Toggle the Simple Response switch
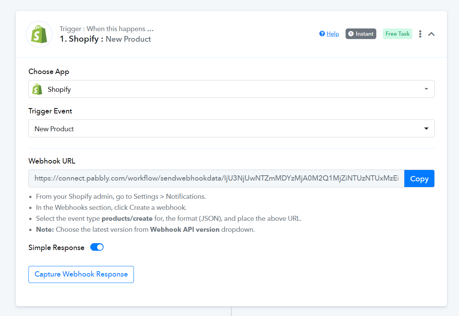Viewport: 459px width, 316px height. tap(97, 247)
